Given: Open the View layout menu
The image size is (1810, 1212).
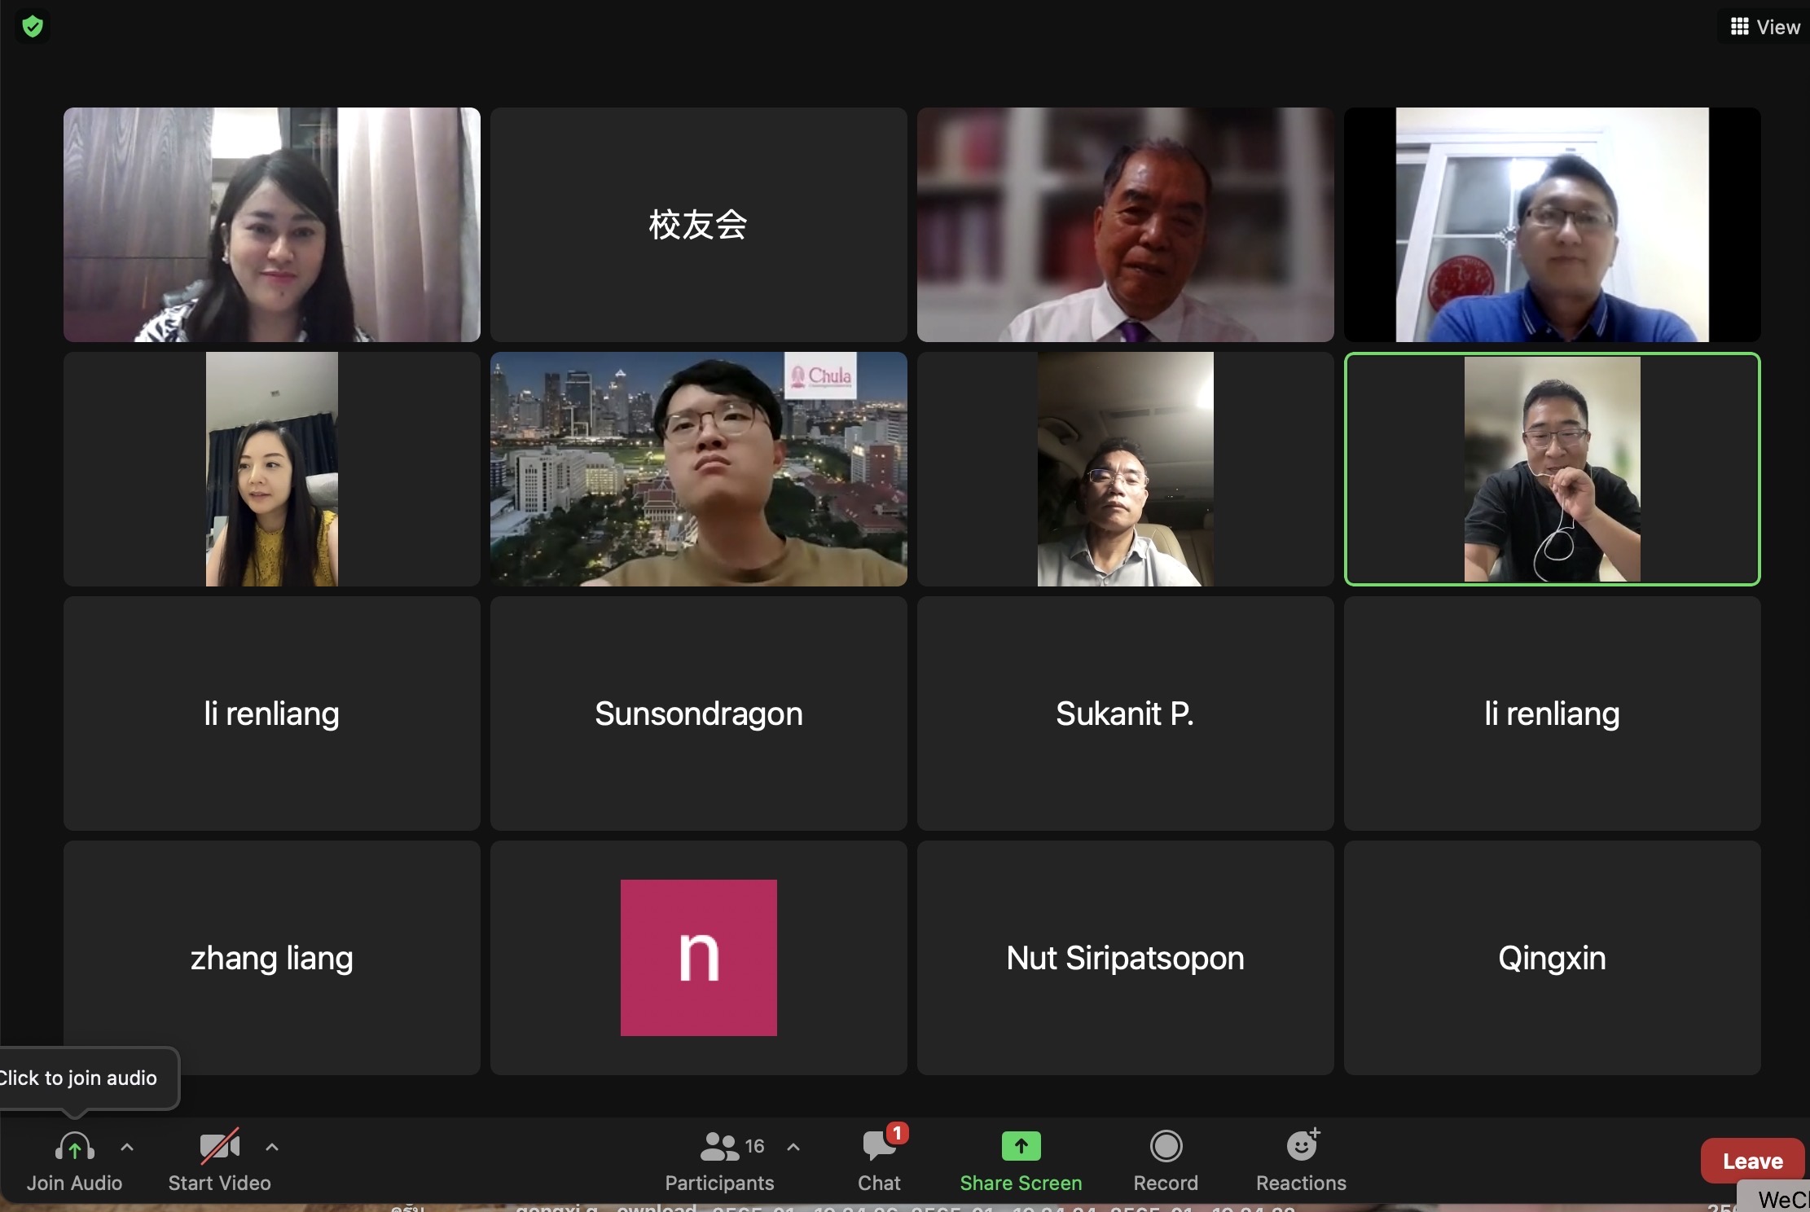Looking at the screenshot, I should tap(1764, 27).
